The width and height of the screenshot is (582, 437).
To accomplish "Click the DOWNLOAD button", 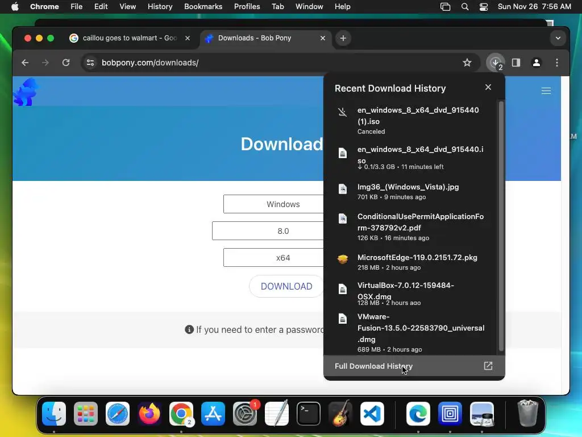I will coord(286,286).
